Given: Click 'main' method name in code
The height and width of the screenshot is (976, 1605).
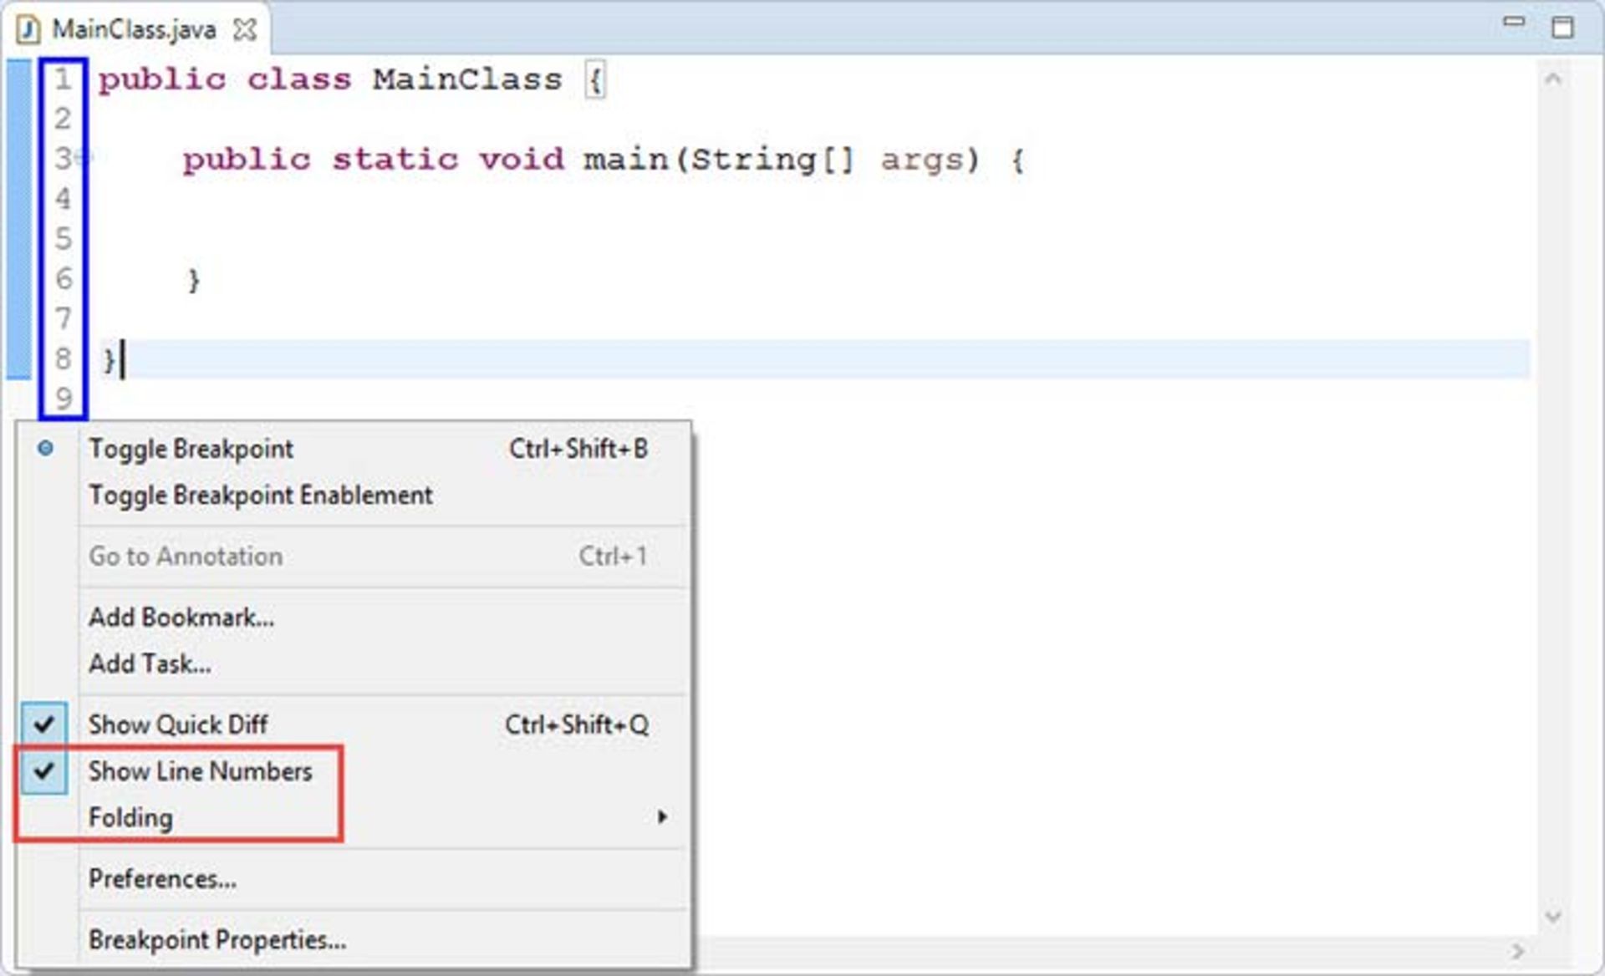Looking at the screenshot, I should [626, 159].
